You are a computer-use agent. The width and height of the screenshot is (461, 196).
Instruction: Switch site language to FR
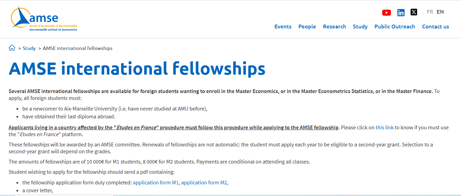click(430, 12)
